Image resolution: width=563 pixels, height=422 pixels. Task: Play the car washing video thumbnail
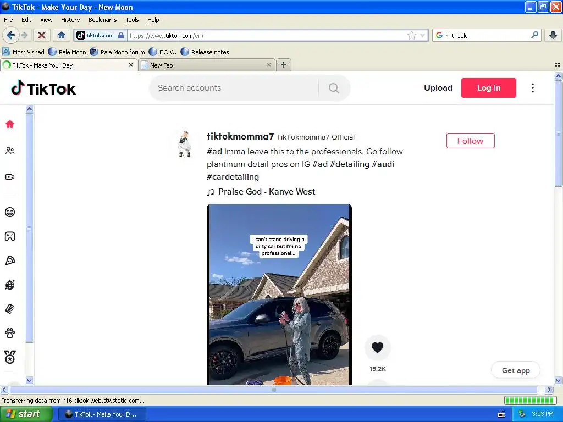click(279, 295)
